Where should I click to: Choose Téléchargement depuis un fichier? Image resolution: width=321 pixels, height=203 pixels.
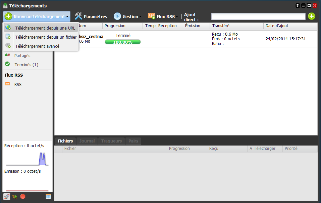[41, 37]
